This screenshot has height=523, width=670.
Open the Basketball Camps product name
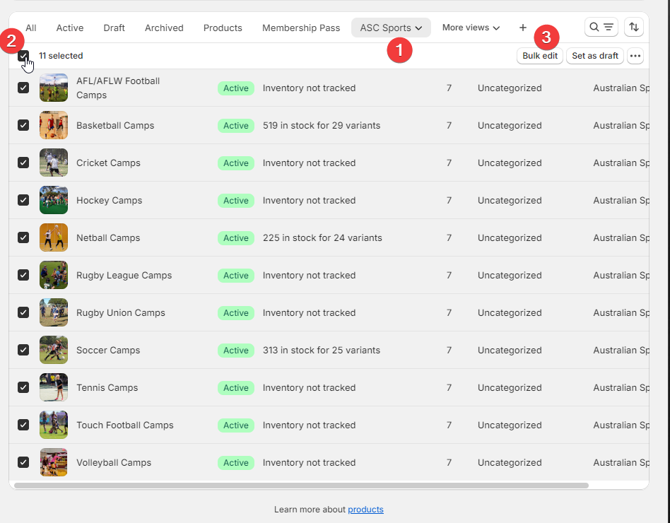point(115,125)
